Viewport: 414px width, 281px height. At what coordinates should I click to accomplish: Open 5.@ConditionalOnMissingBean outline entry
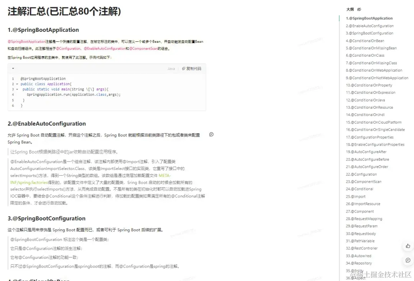[371, 48]
